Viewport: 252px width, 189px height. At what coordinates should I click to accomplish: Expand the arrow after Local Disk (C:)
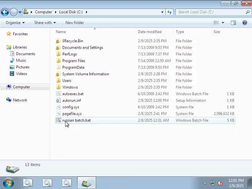86,12
